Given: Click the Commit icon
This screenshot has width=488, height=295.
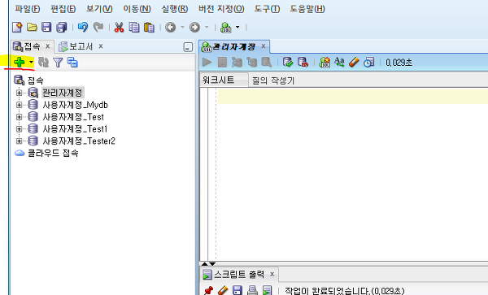Looking at the screenshot, I should click(x=288, y=63).
